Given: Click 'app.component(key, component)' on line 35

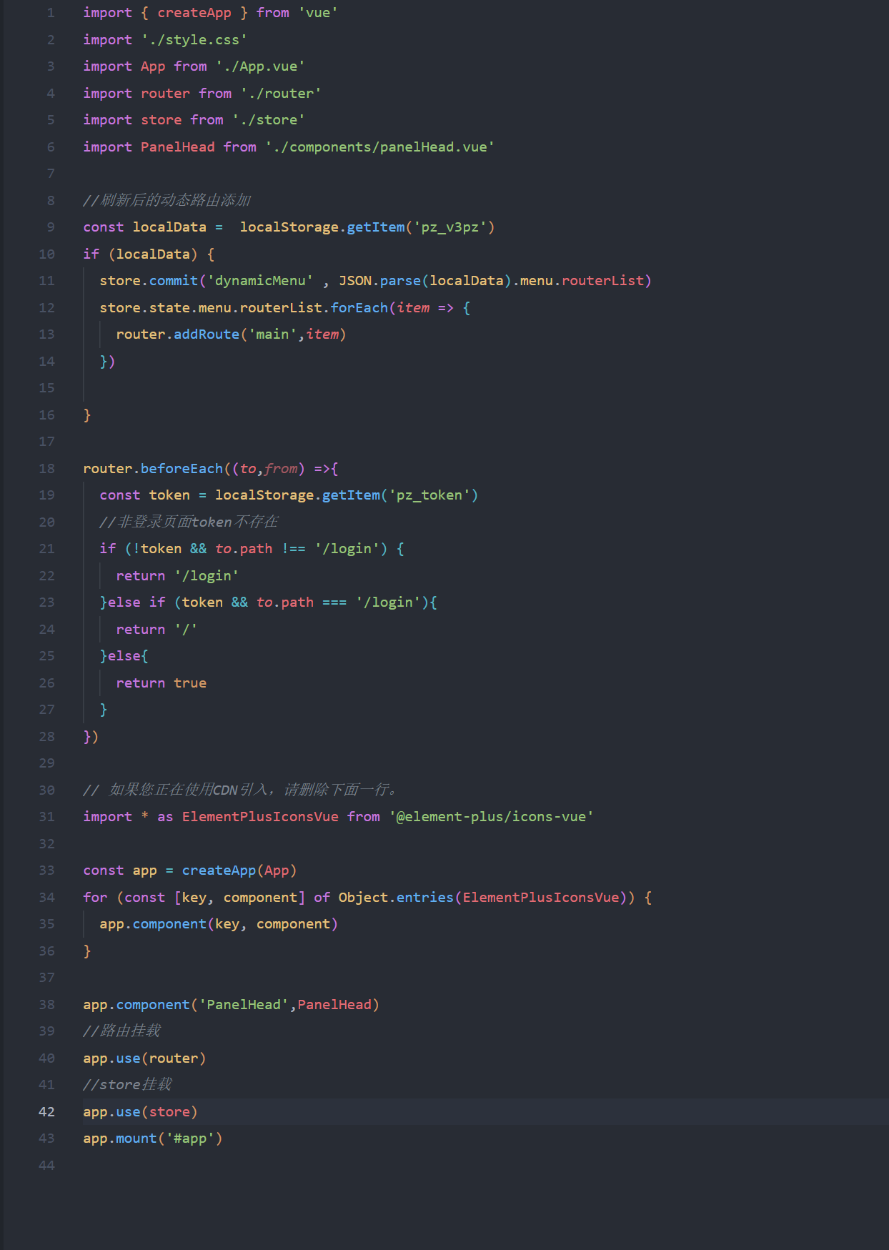Looking at the screenshot, I should pyautogui.click(x=219, y=924).
